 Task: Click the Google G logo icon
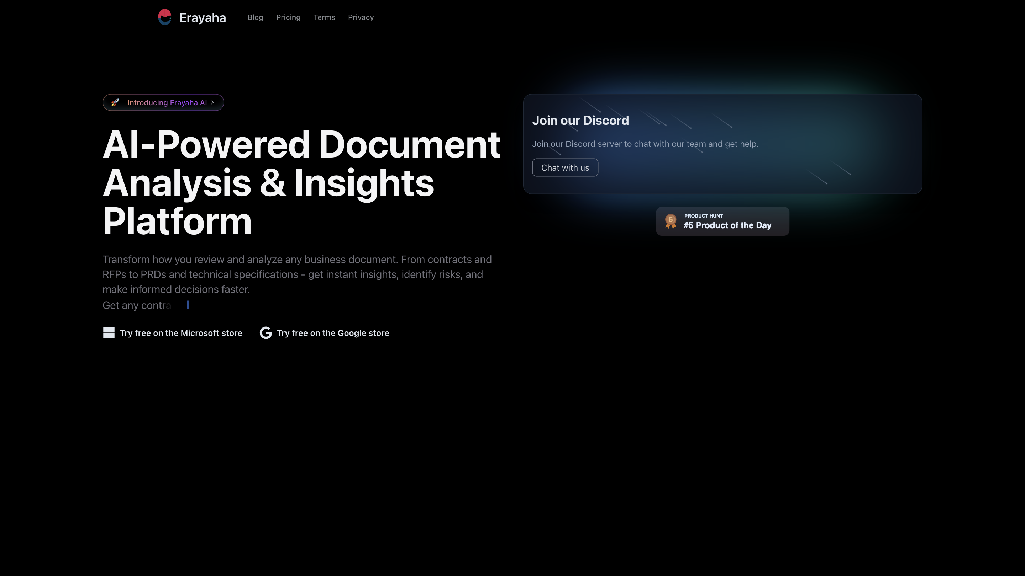[266, 333]
